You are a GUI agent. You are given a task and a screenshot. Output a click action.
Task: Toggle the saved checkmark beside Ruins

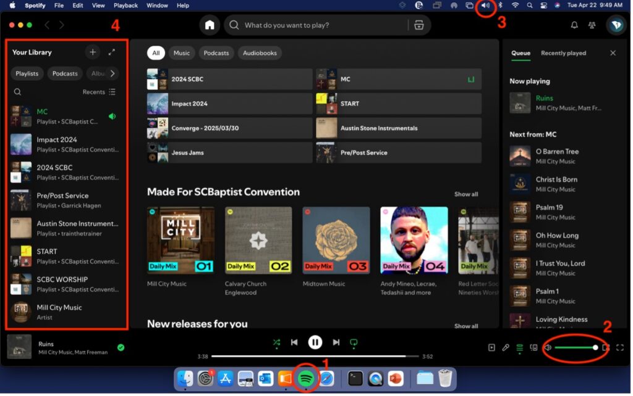click(121, 347)
